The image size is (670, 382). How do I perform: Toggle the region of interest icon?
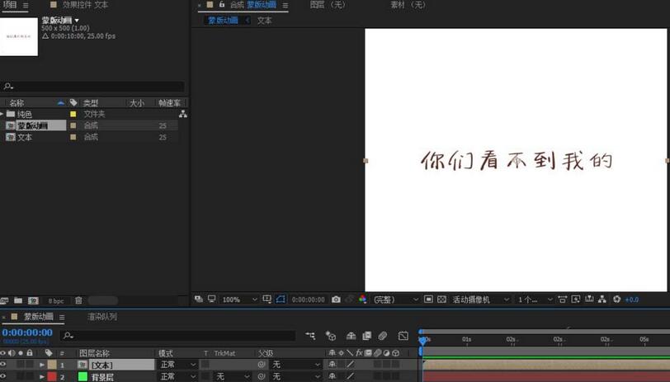click(x=428, y=299)
